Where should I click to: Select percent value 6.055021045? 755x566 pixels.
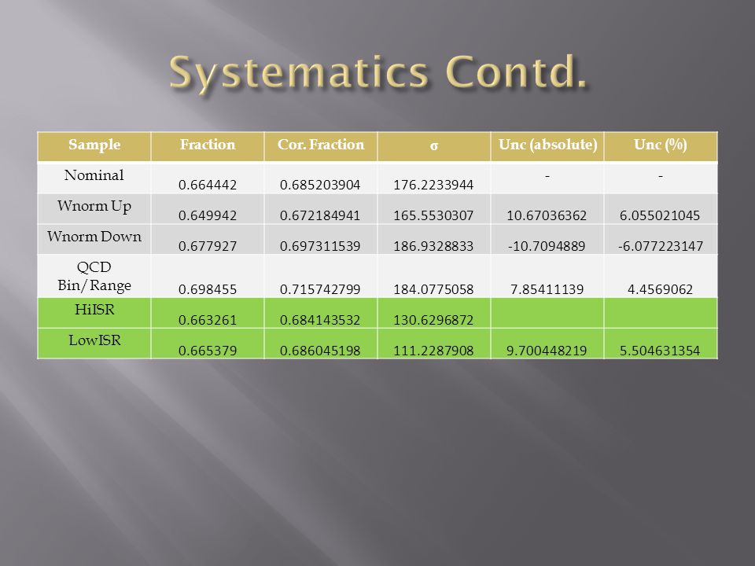pyautogui.click(x=660, y=215)
